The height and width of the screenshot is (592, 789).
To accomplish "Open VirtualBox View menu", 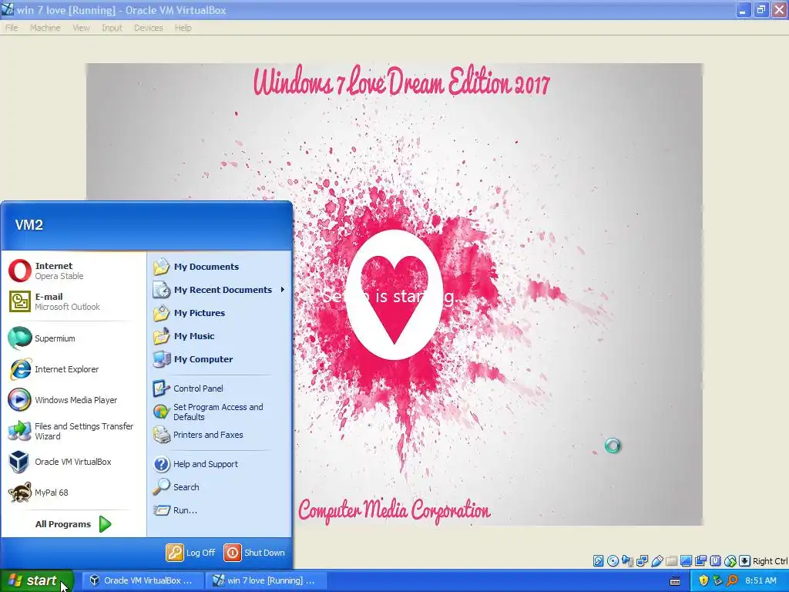I will (81, 28).
